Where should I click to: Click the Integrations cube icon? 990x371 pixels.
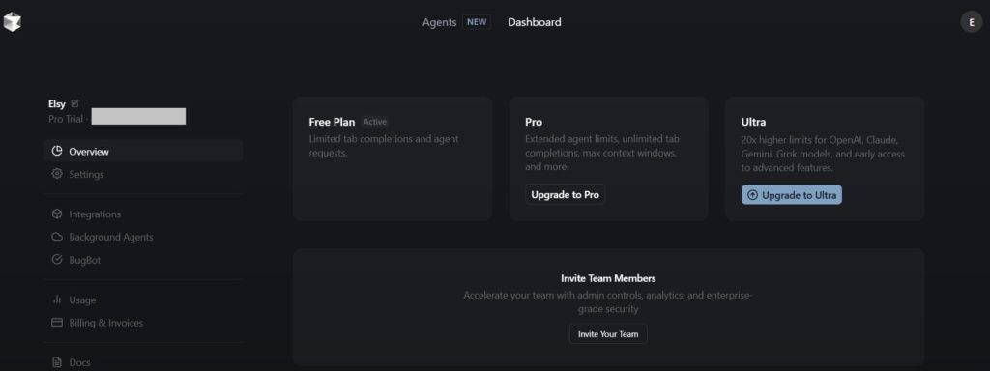[57, 214]
